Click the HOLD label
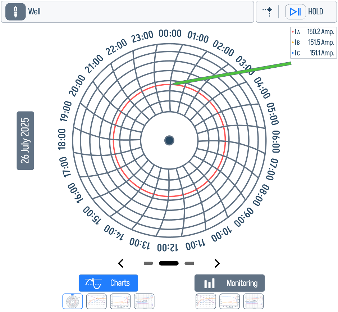The width and height of the screenshot is (338, 312). tap(315, 12)
